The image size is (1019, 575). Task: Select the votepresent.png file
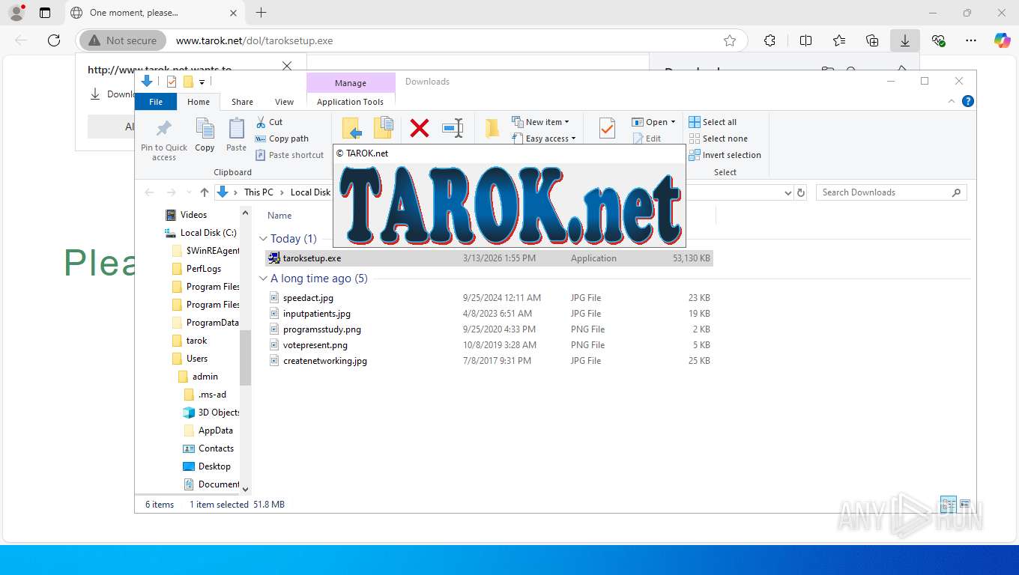[489, 345]
